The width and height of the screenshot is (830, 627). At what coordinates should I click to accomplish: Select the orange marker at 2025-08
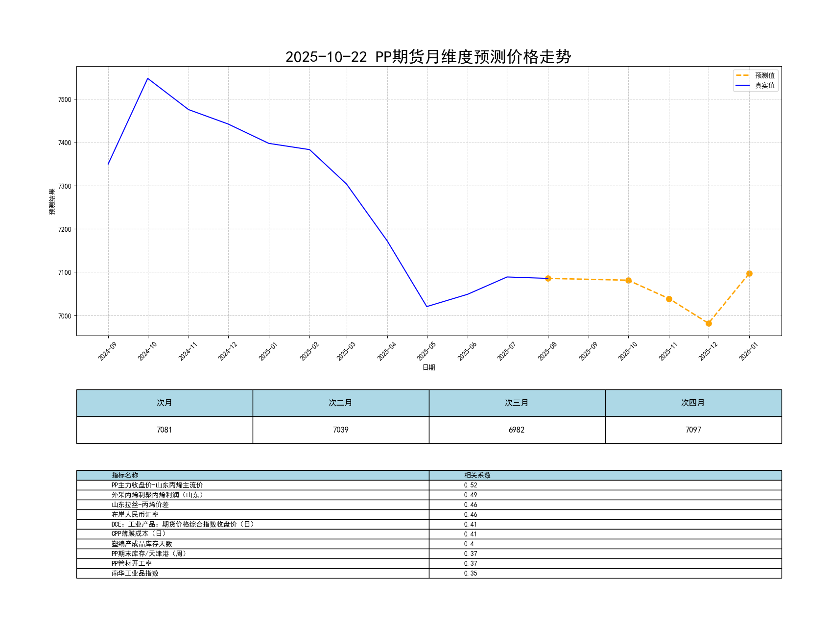(548, 278)
